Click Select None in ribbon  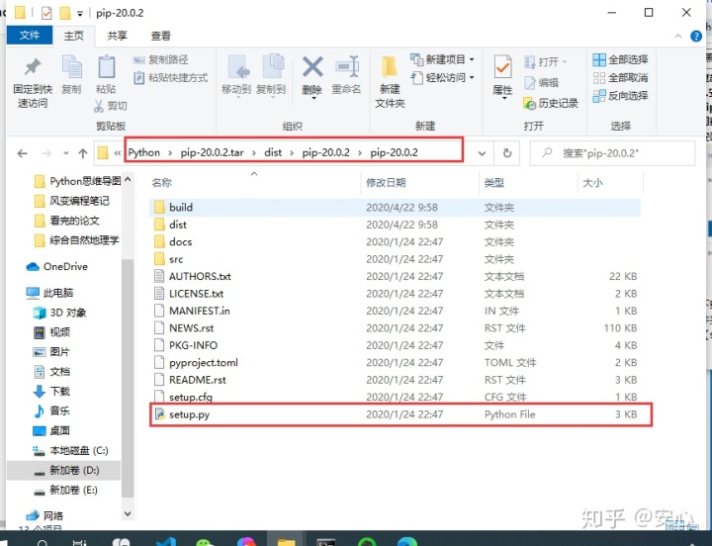coord(620,78)
